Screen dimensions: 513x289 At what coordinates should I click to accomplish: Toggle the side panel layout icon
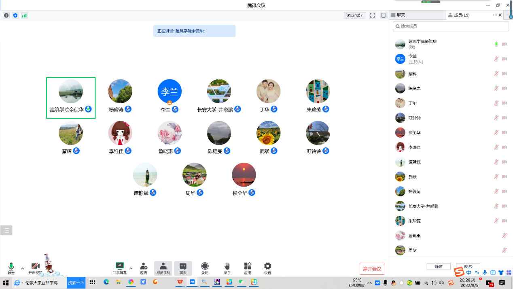pyautogui.click(x=384, y=15)
